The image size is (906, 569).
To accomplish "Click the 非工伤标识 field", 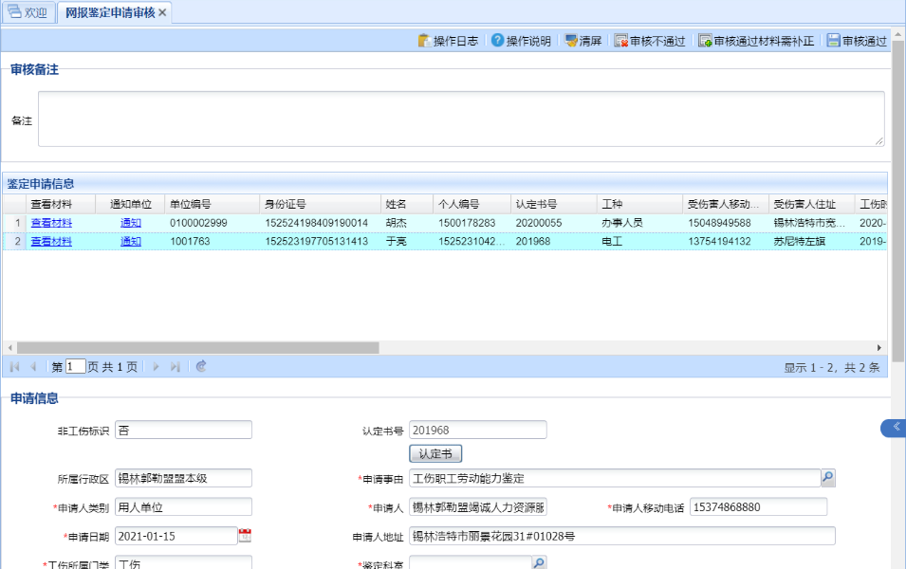I will [184, 431].
